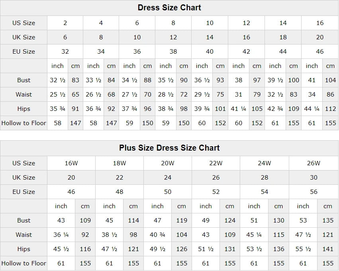Click the 135 cm bust value
The width and height of the screenshot is (339, 271).
(328, 221)
